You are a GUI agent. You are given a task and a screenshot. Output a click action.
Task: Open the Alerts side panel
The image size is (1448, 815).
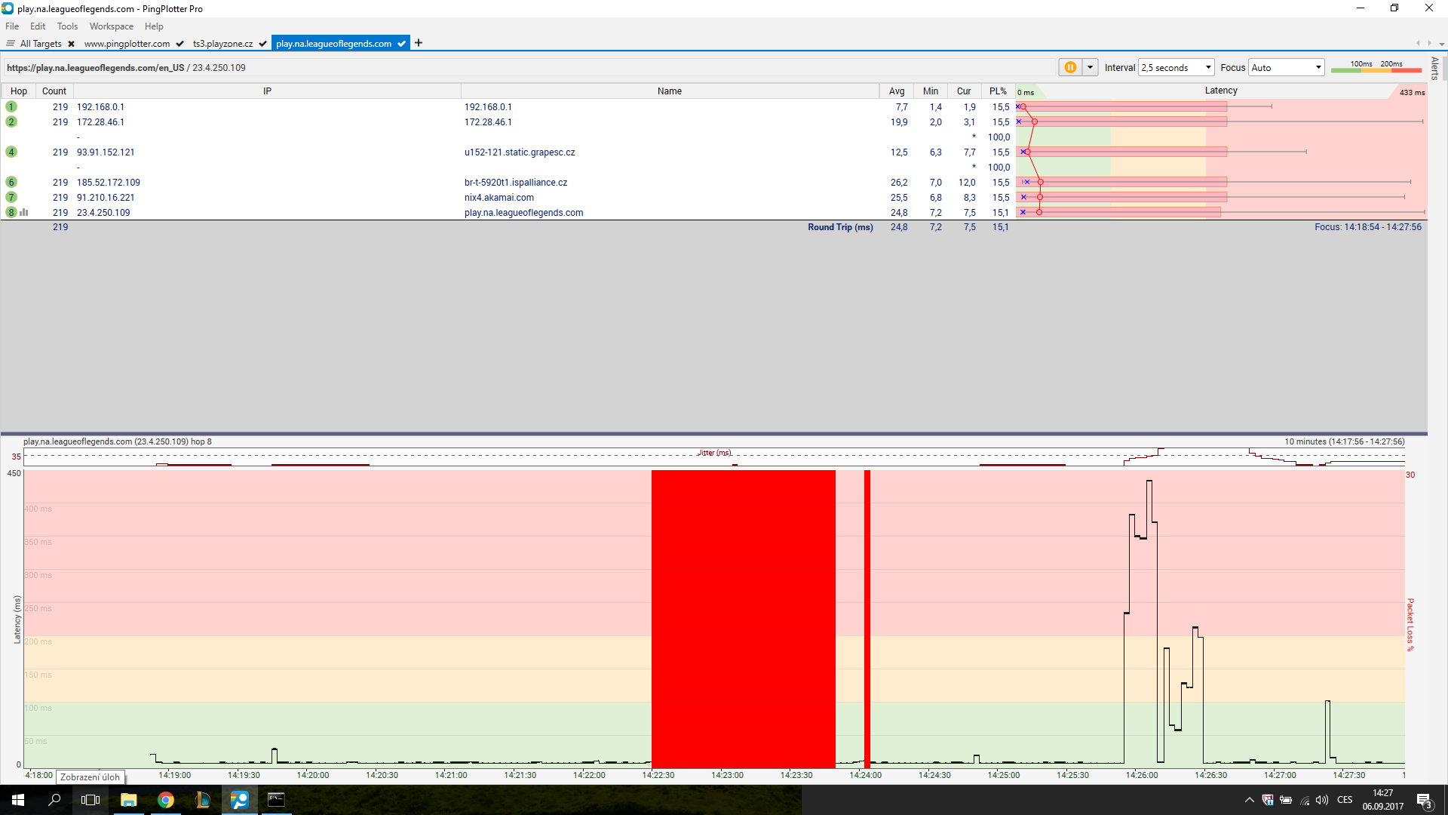(1434, 68)
